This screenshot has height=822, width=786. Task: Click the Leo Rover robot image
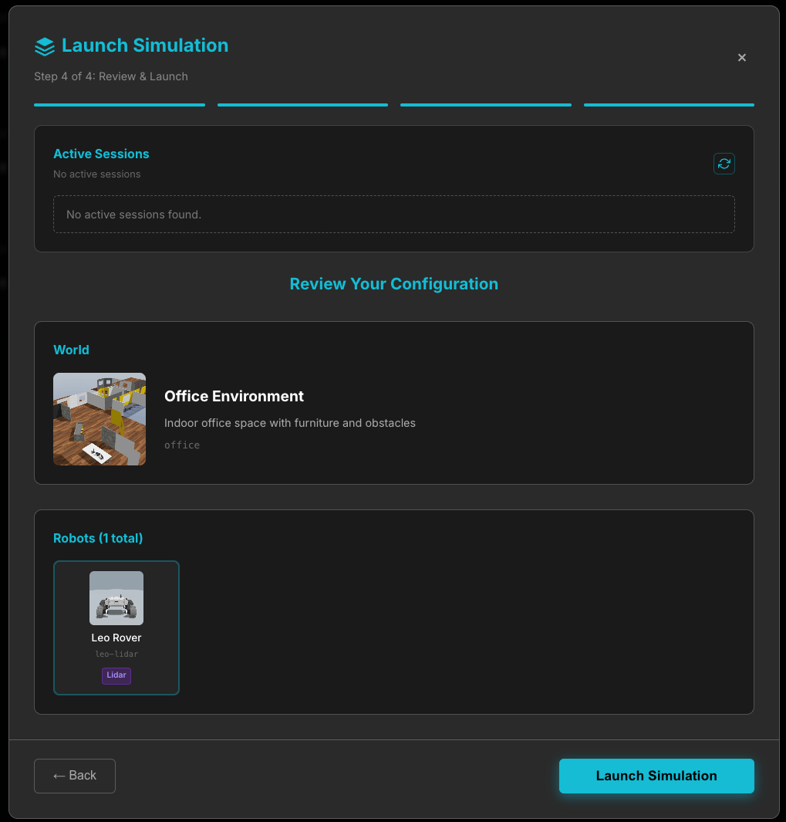point(116,598)
